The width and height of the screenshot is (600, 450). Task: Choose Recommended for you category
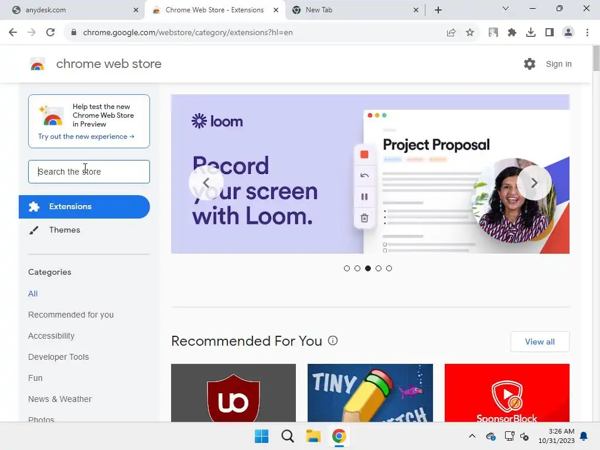pyautogui.click(x=71, y=315)
